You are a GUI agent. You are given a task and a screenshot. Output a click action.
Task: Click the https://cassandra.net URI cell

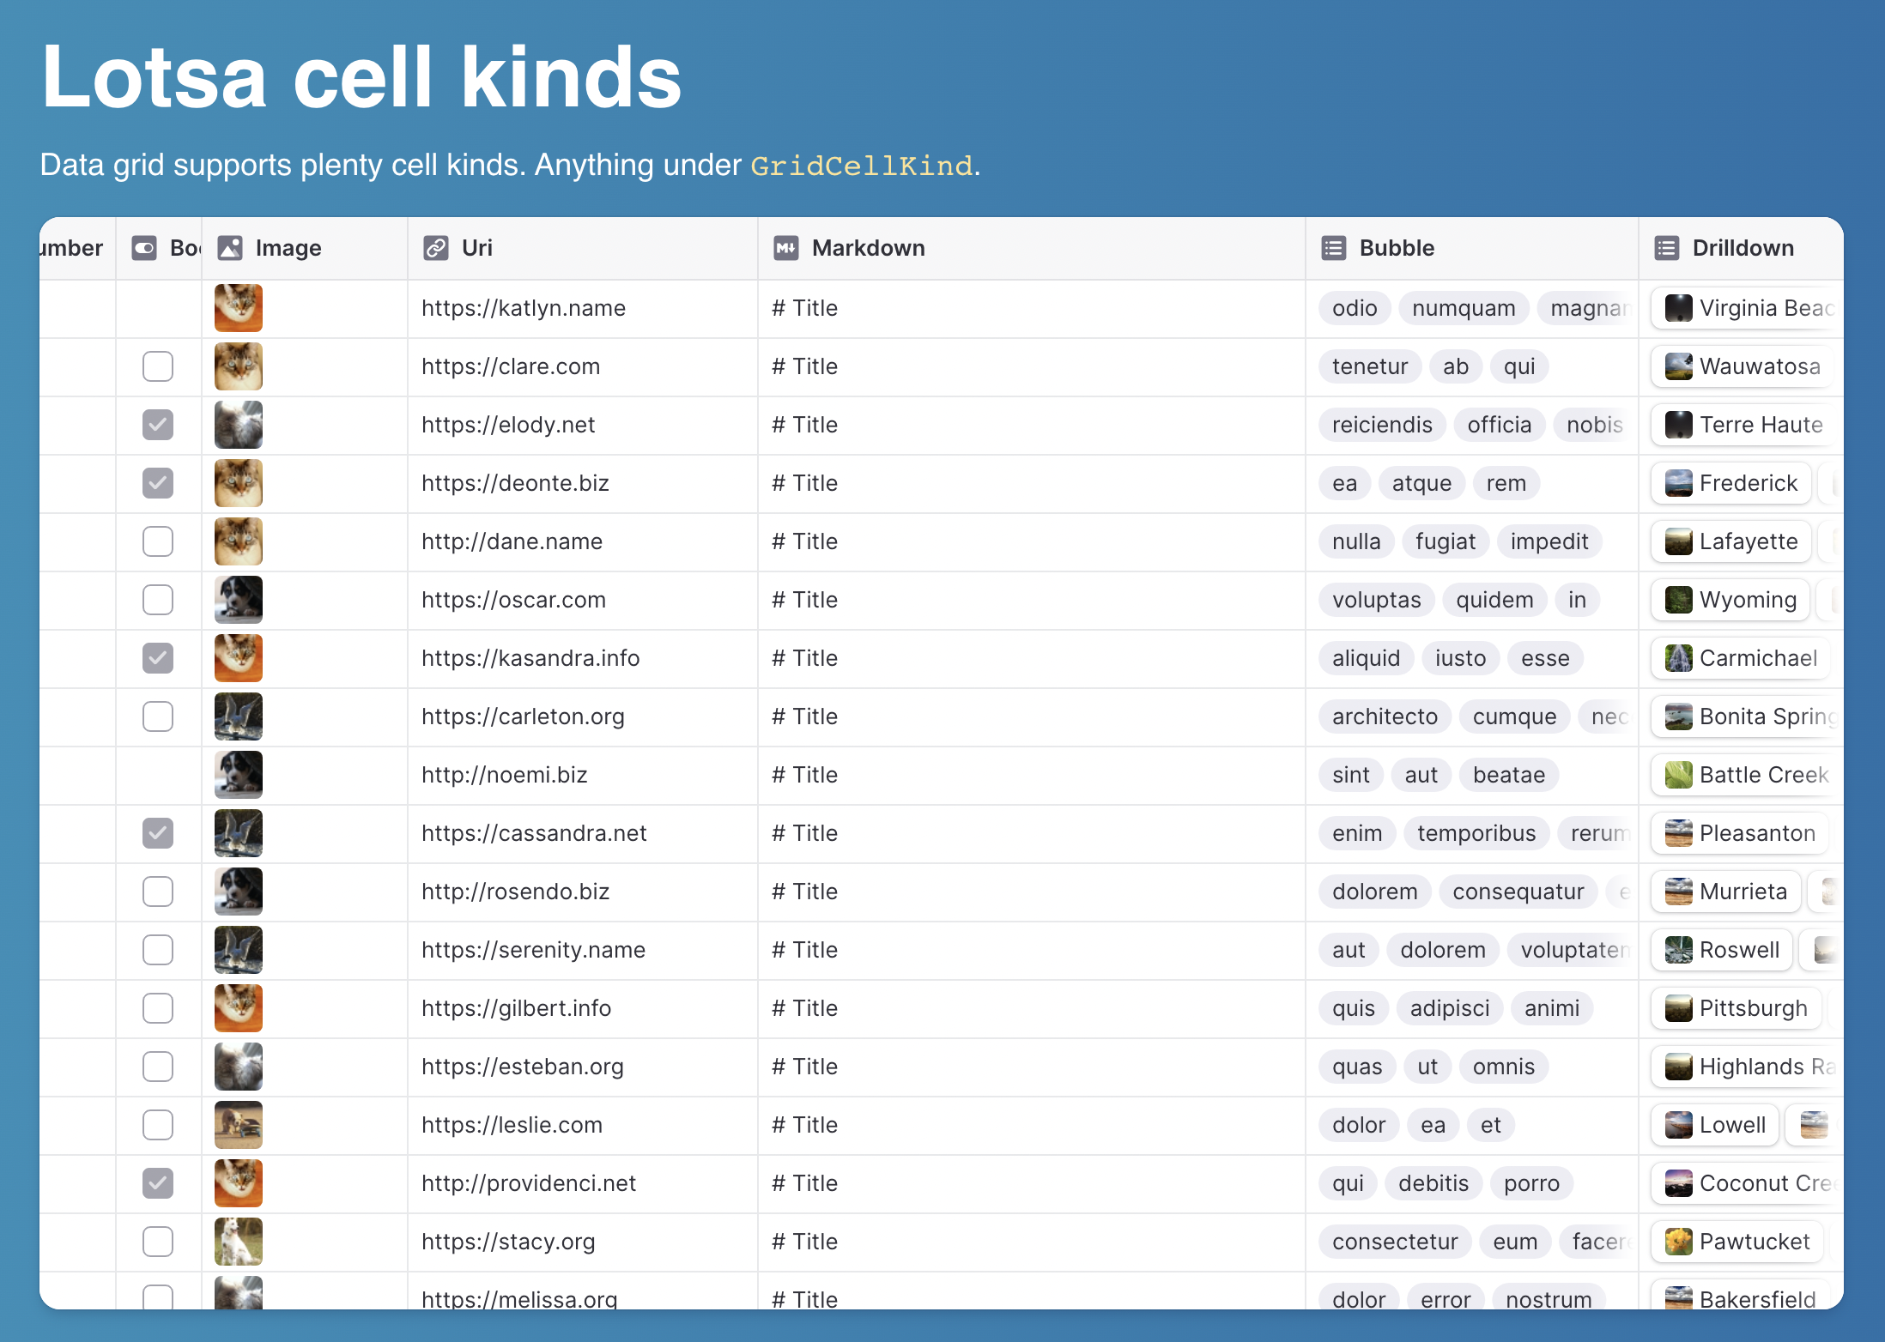pyautogui.click(x=534, y=833)
